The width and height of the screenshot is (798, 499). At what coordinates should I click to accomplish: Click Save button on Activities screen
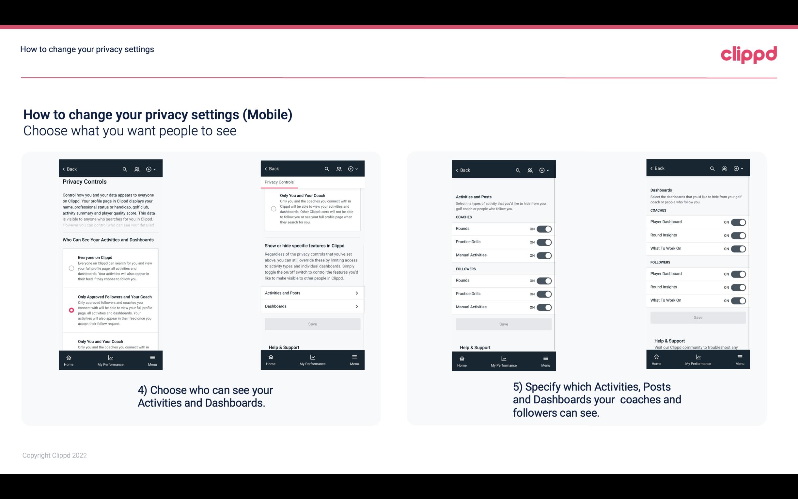point(502,324)
